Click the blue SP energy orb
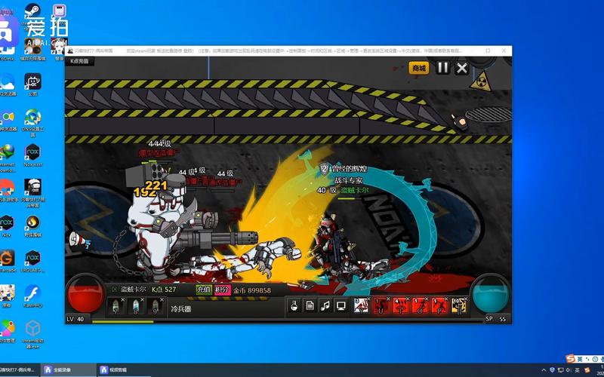This screenshot has height=377, width=604. pyautogui.click(x=490, y=294)
